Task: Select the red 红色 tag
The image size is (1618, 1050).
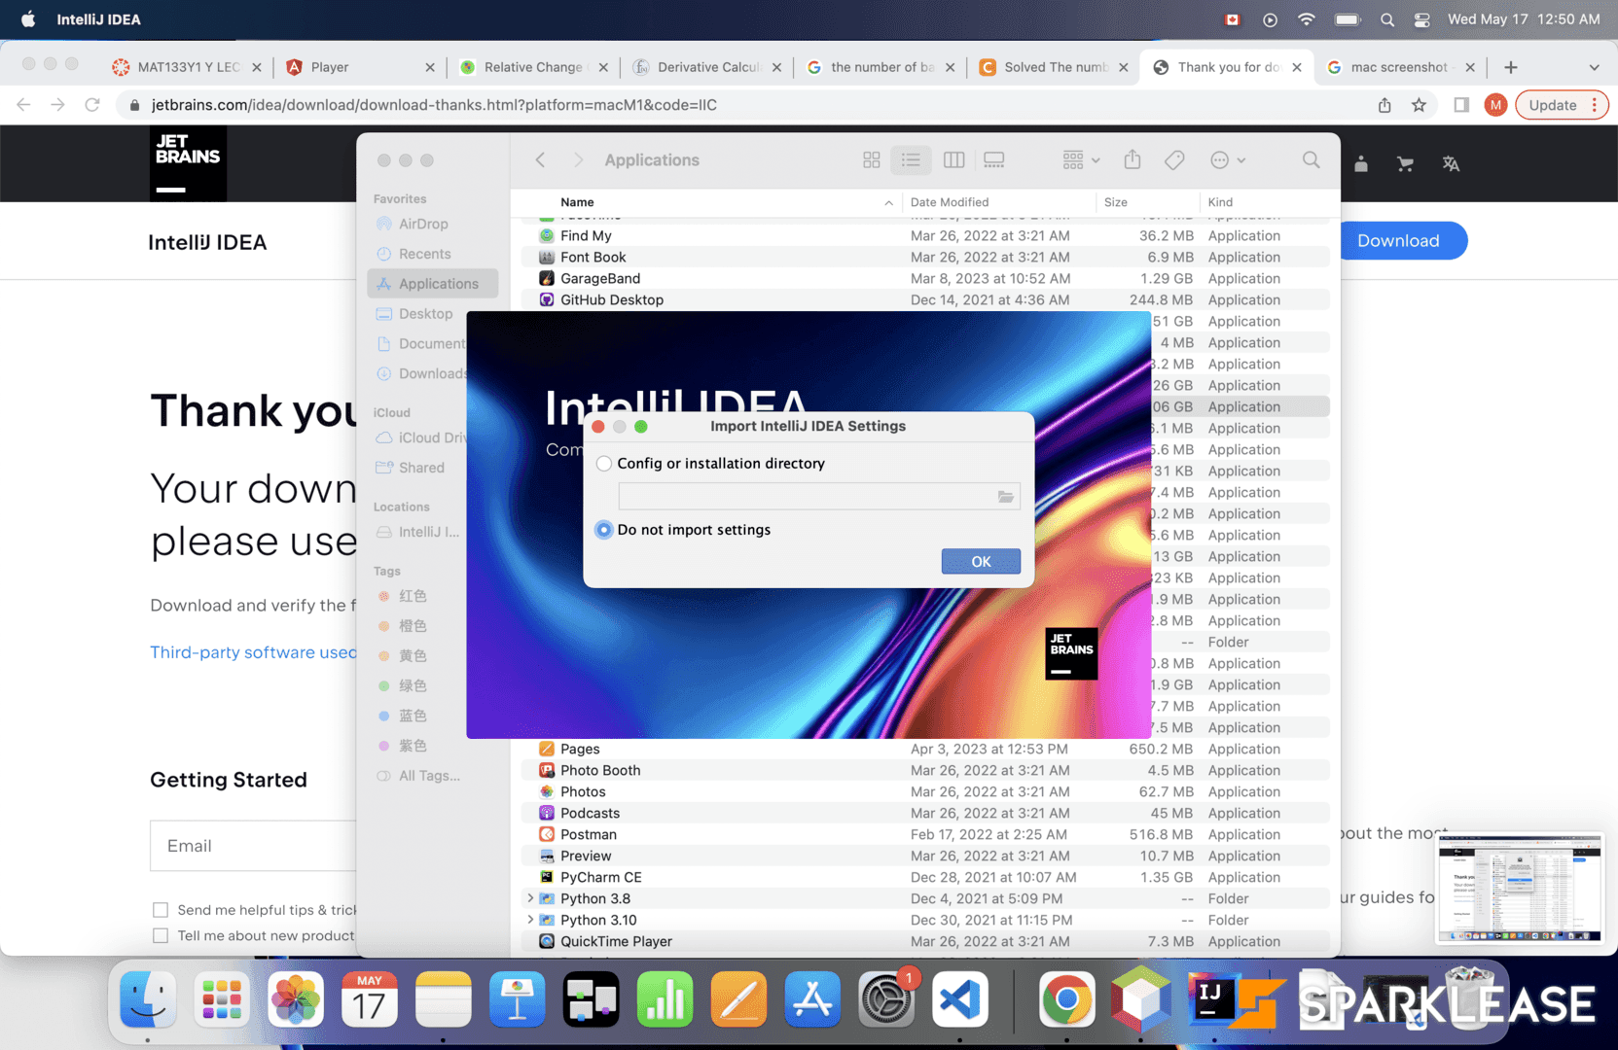Action: [x=412, y=596]
